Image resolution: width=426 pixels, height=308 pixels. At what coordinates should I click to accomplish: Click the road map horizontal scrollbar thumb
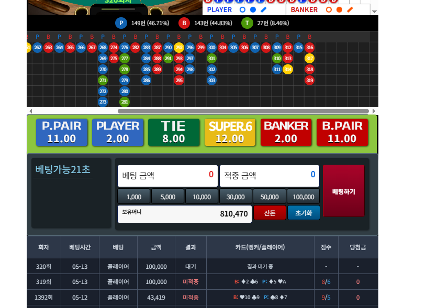coord(243,111)
